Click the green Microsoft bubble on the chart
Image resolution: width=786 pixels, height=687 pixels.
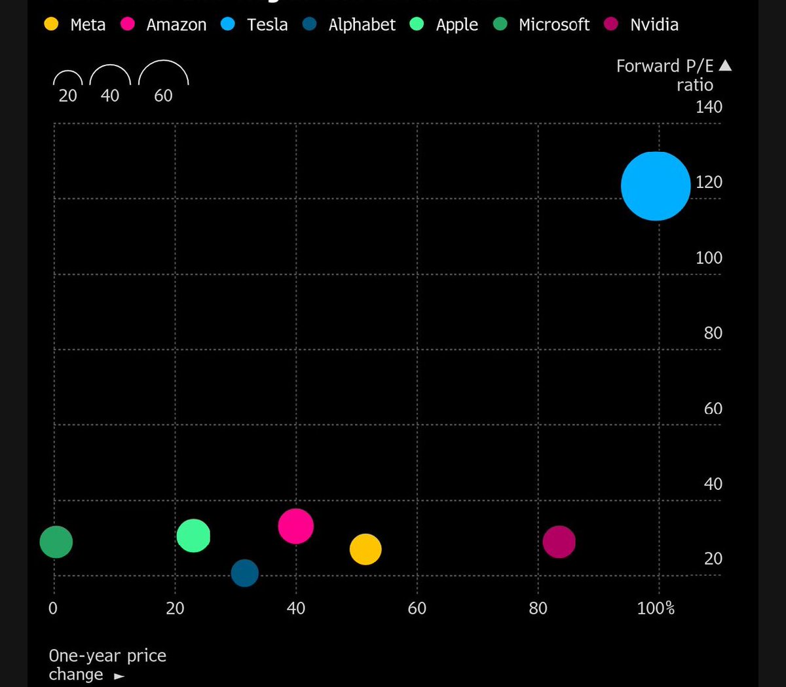[x=56, y=542]
